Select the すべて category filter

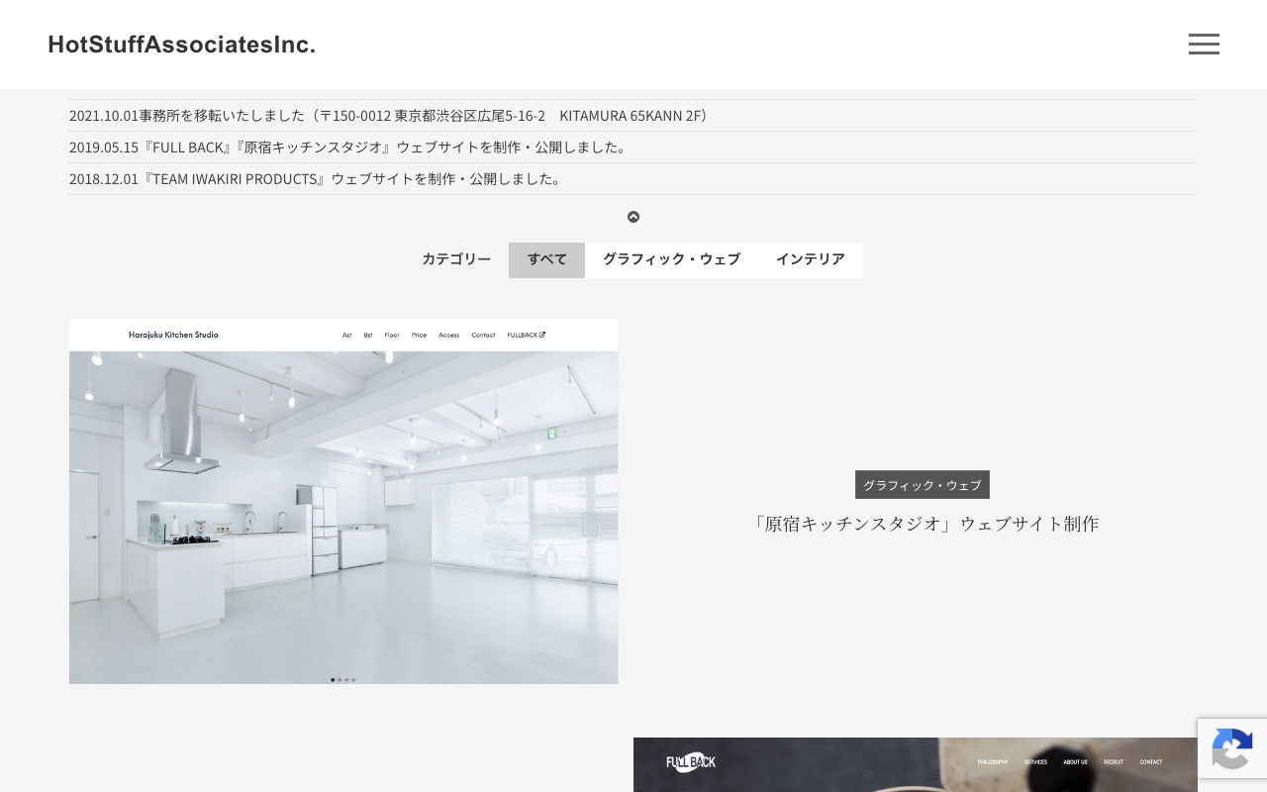coord(546,259)
